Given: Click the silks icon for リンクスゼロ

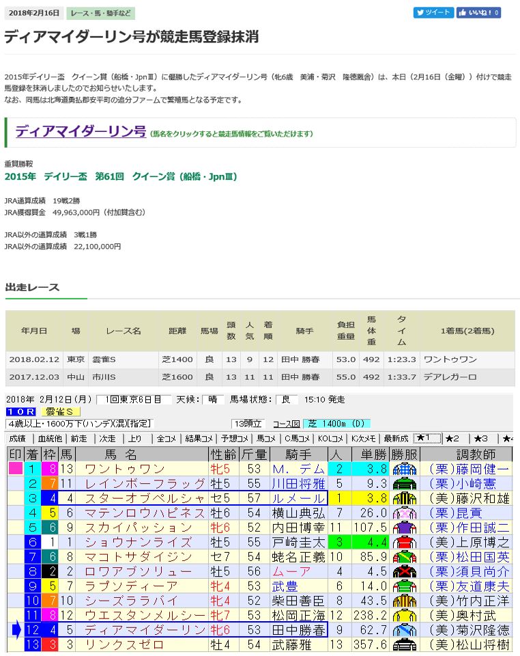Looking at the screenshot, I should point(404,644).
